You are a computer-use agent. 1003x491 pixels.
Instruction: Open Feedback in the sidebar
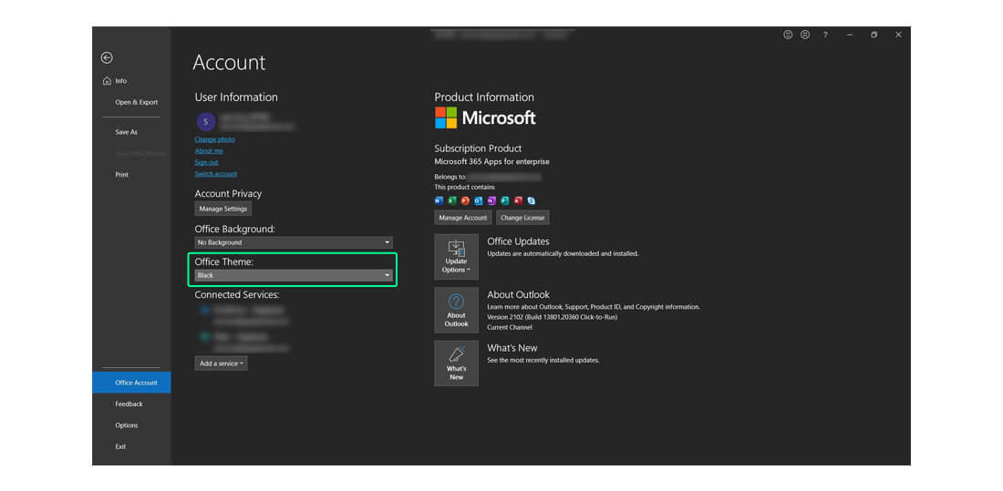pyautogui.click(x=129, y=404)
